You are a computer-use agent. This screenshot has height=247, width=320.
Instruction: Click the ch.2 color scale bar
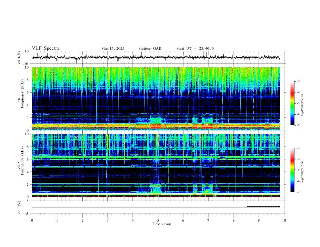coord(293,170)
